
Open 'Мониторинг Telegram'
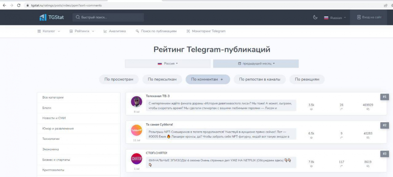click(x=206, y=31)
